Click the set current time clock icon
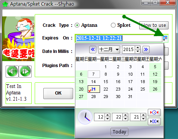This screenshot has height=139, width=178. click(x=154, y=113)
